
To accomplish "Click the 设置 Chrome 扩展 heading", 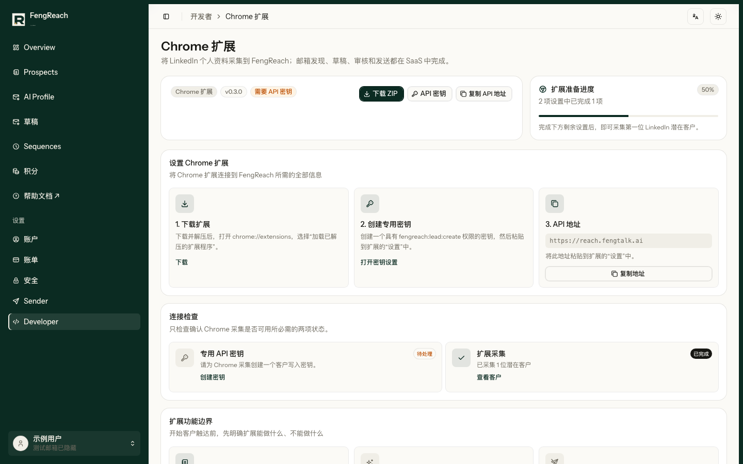I will (x=199, y=163).
